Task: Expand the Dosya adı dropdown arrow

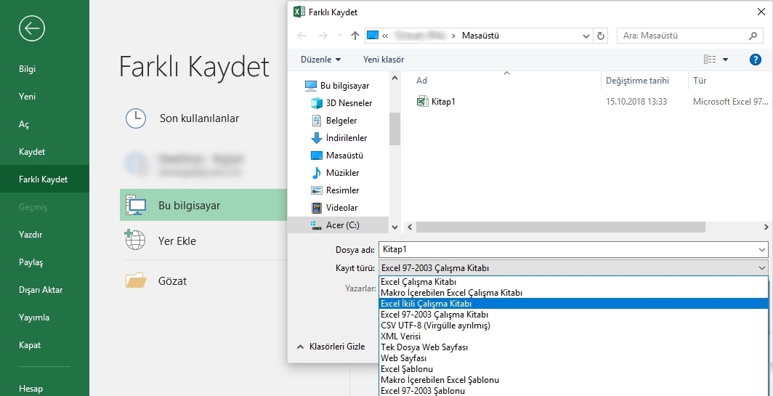Action: pos(763,250)
